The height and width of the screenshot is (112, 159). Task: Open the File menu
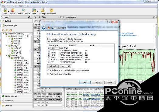pos(4,6)
